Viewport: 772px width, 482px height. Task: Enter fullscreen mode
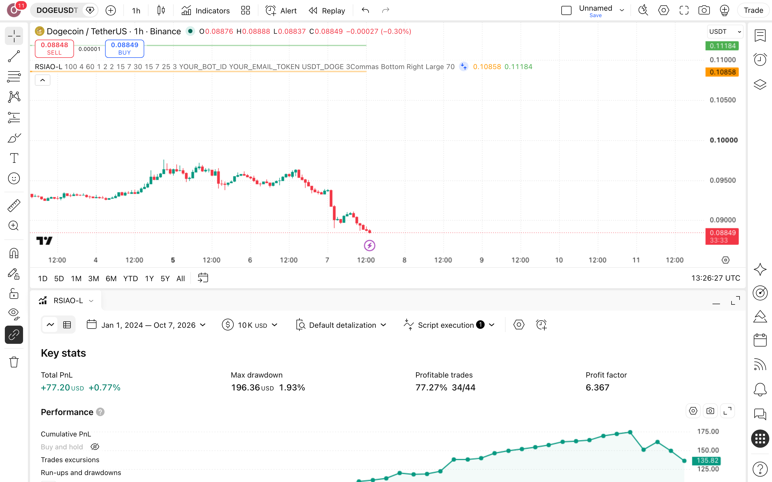[684, 10]
